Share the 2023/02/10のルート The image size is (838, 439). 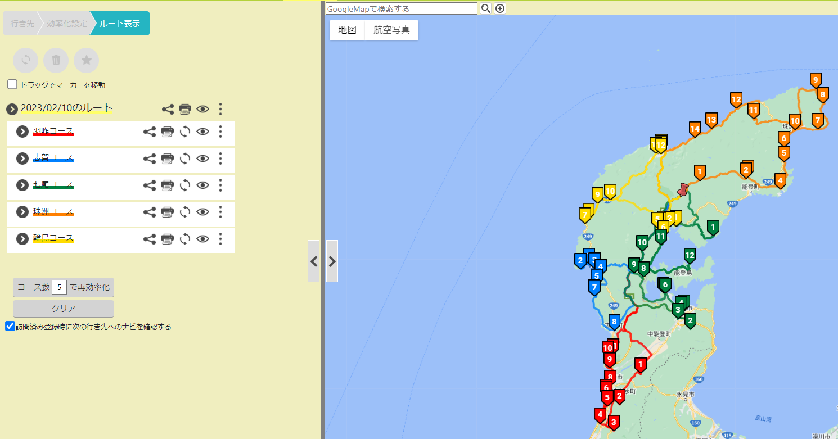click(167, 109)
